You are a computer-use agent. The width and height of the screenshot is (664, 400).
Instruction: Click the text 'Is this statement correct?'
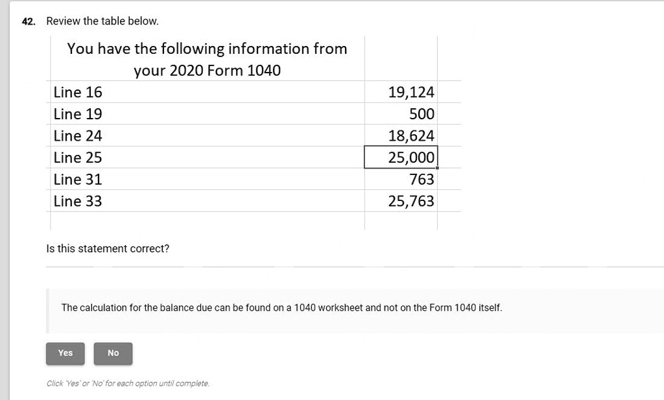[x=108, y=248]
